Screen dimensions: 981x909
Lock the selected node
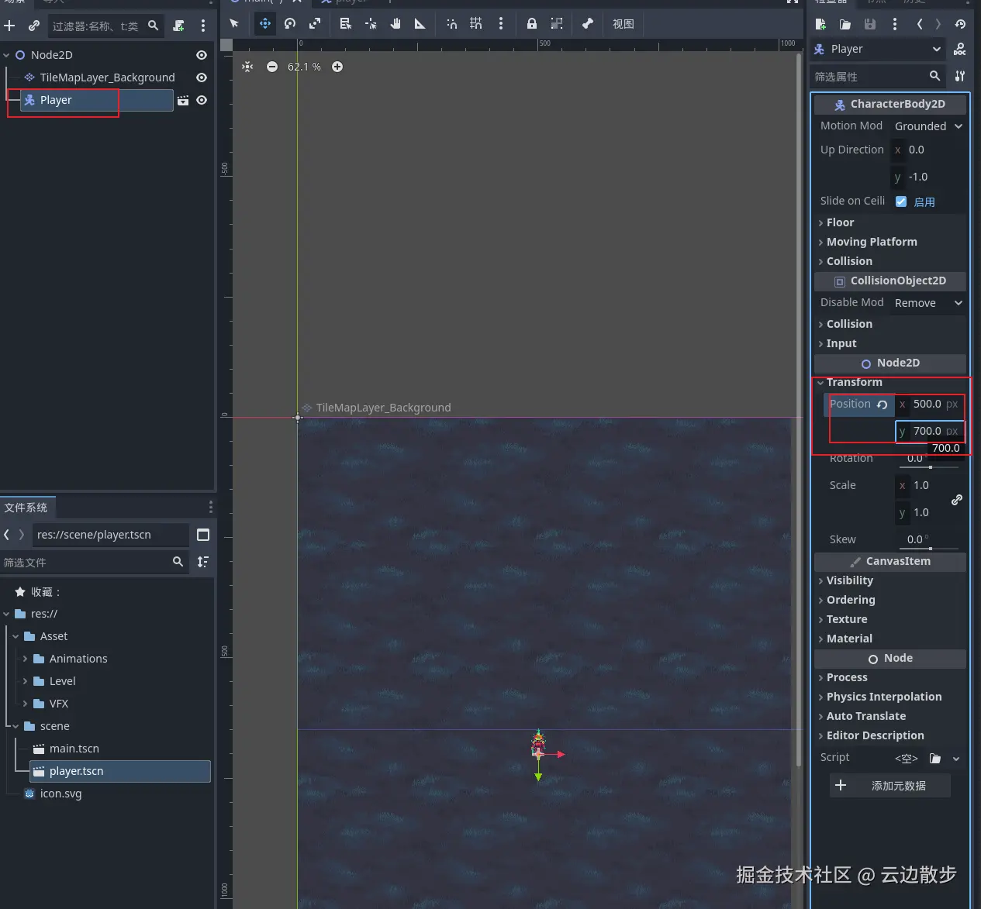(x=532, y=23)
